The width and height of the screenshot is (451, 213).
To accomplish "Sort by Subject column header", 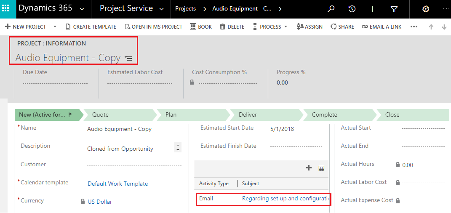I will pyautogui.click(x=251, y=184).
